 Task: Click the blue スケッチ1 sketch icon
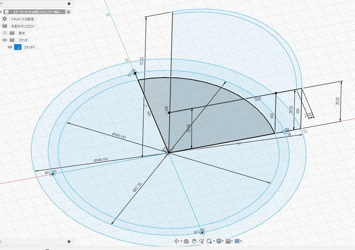pyautogui.click(x=18, y=47)
